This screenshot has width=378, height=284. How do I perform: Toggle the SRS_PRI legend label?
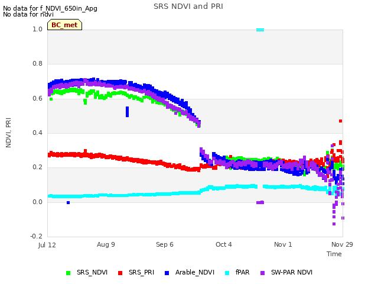coord(141,272)
